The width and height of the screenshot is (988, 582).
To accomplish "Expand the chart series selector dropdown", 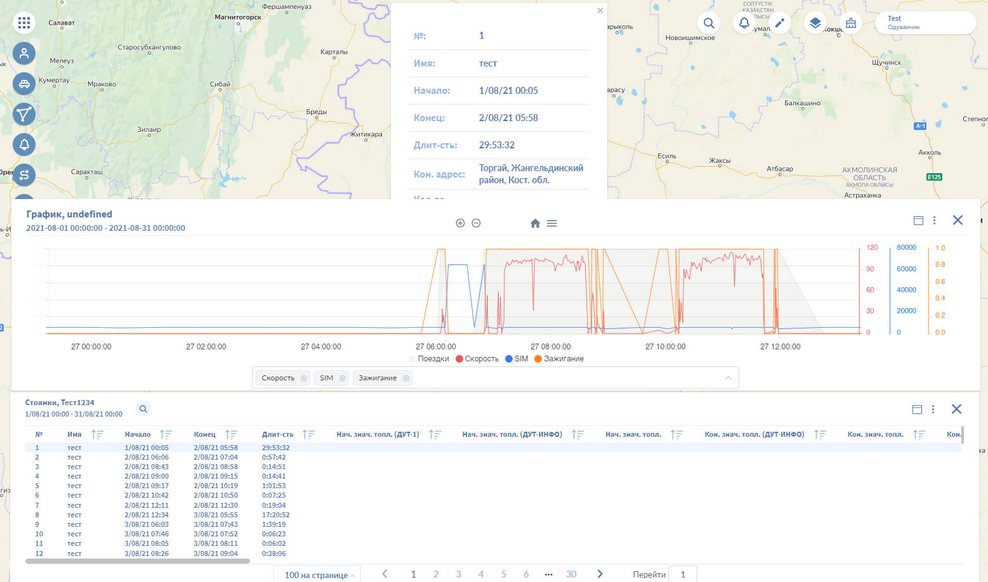I will pos(728,378).
